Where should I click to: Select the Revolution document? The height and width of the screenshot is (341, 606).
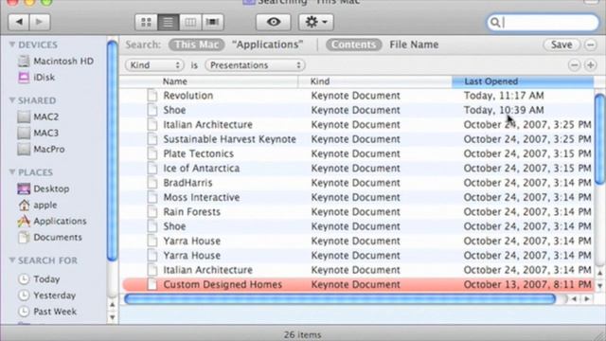click(357, 96)
